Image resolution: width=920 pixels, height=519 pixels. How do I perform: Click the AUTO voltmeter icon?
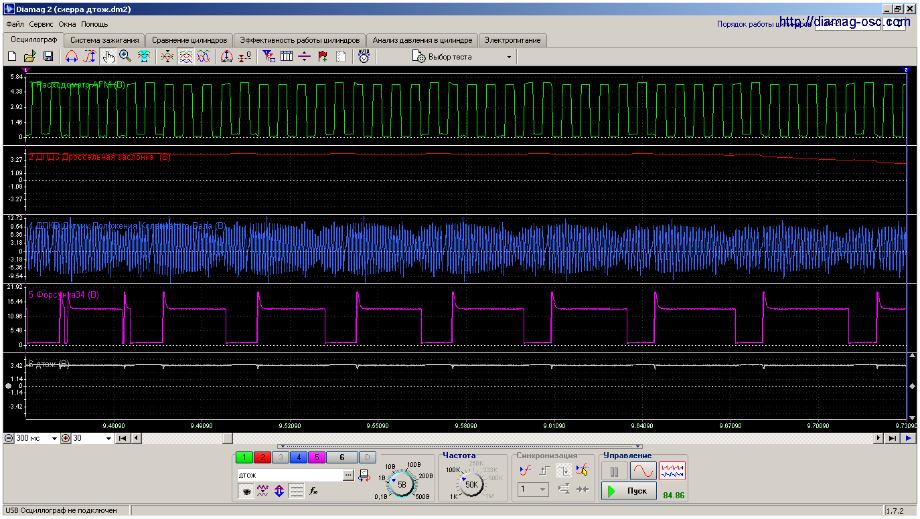point(364,57)
